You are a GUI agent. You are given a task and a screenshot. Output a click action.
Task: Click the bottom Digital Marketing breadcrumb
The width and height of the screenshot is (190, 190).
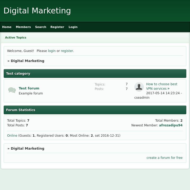(27, 149)
